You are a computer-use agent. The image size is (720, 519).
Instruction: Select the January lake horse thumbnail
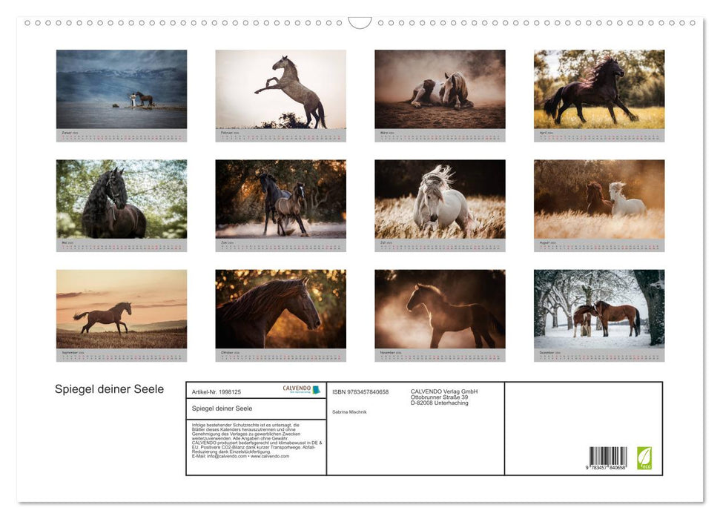[x=122, y=90]
